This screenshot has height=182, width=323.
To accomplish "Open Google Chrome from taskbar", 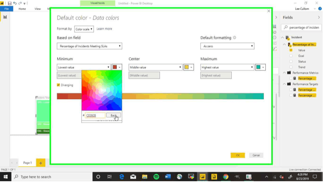I will click(x=226, y=177).
